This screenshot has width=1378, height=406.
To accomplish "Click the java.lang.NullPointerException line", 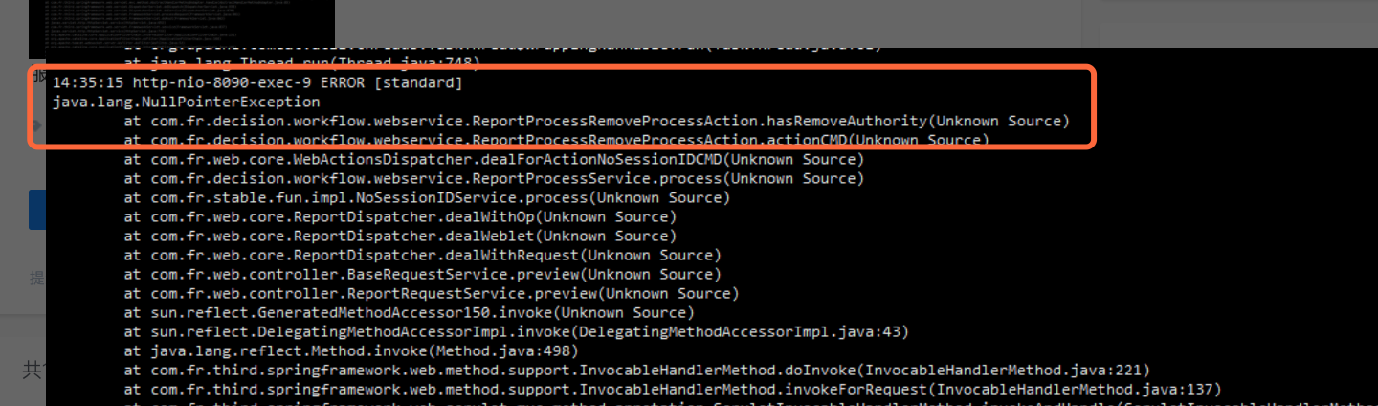I will point(187,101).
